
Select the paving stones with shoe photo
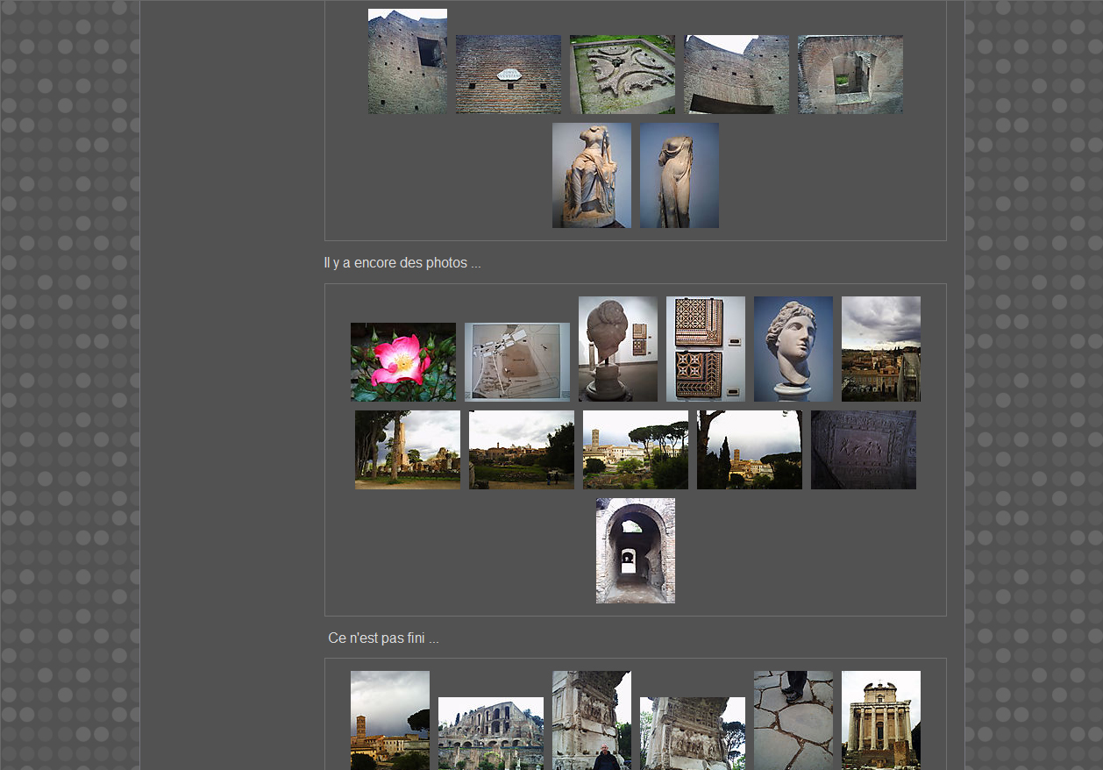[793, 720]
